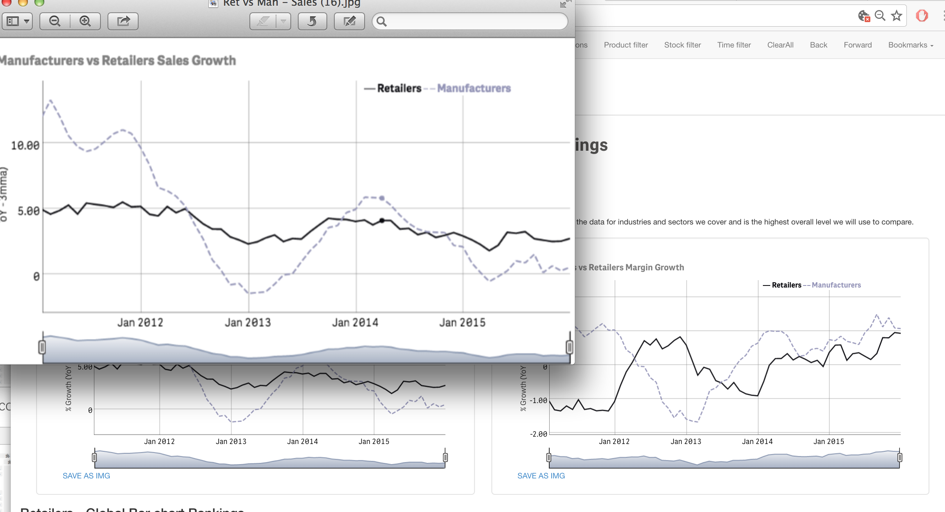Screen dimensions: 945x512
Task: Click Jan 2014 label in Preview image
Action: [355, 322]
